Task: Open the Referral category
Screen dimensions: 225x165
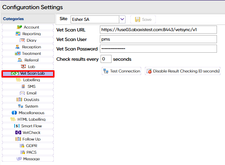Action: click(x=28, y=60)
